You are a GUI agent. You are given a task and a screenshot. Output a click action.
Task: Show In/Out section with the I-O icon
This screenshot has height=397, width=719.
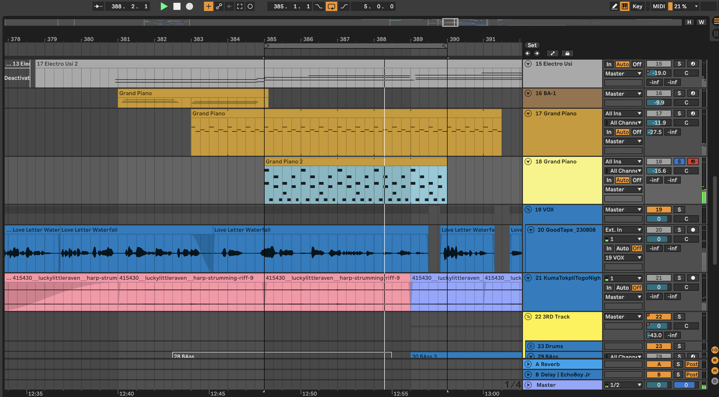(714, 350)
